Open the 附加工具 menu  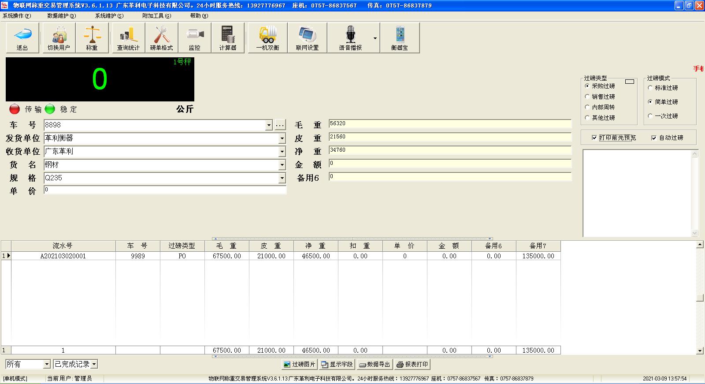[x=157, y=16]
